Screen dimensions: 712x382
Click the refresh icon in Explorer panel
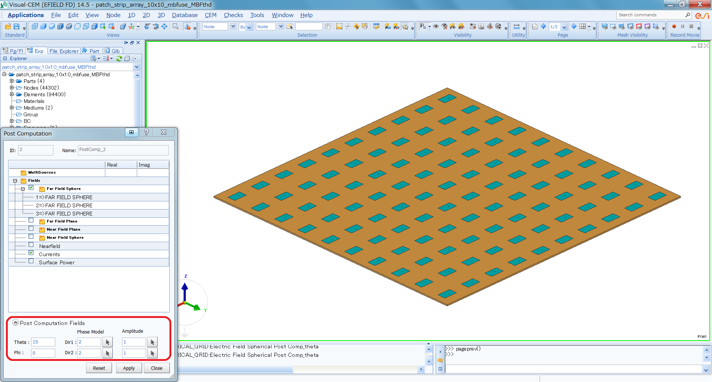[x=119, y=58]
